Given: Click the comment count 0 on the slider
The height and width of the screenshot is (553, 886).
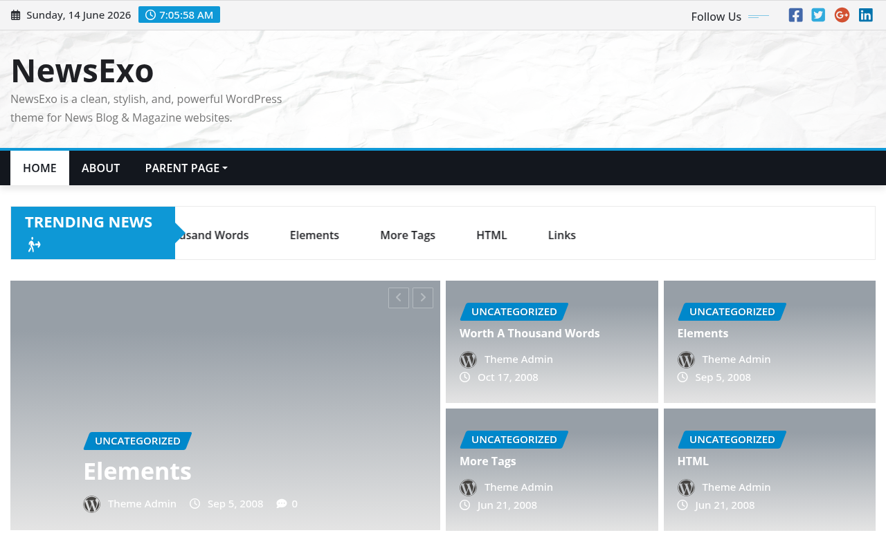Looking at the screenshot, I should click(295, 504).
